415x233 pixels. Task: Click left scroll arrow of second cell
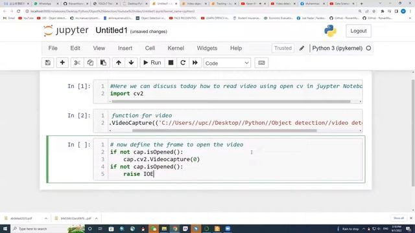(x=110, y=131)
